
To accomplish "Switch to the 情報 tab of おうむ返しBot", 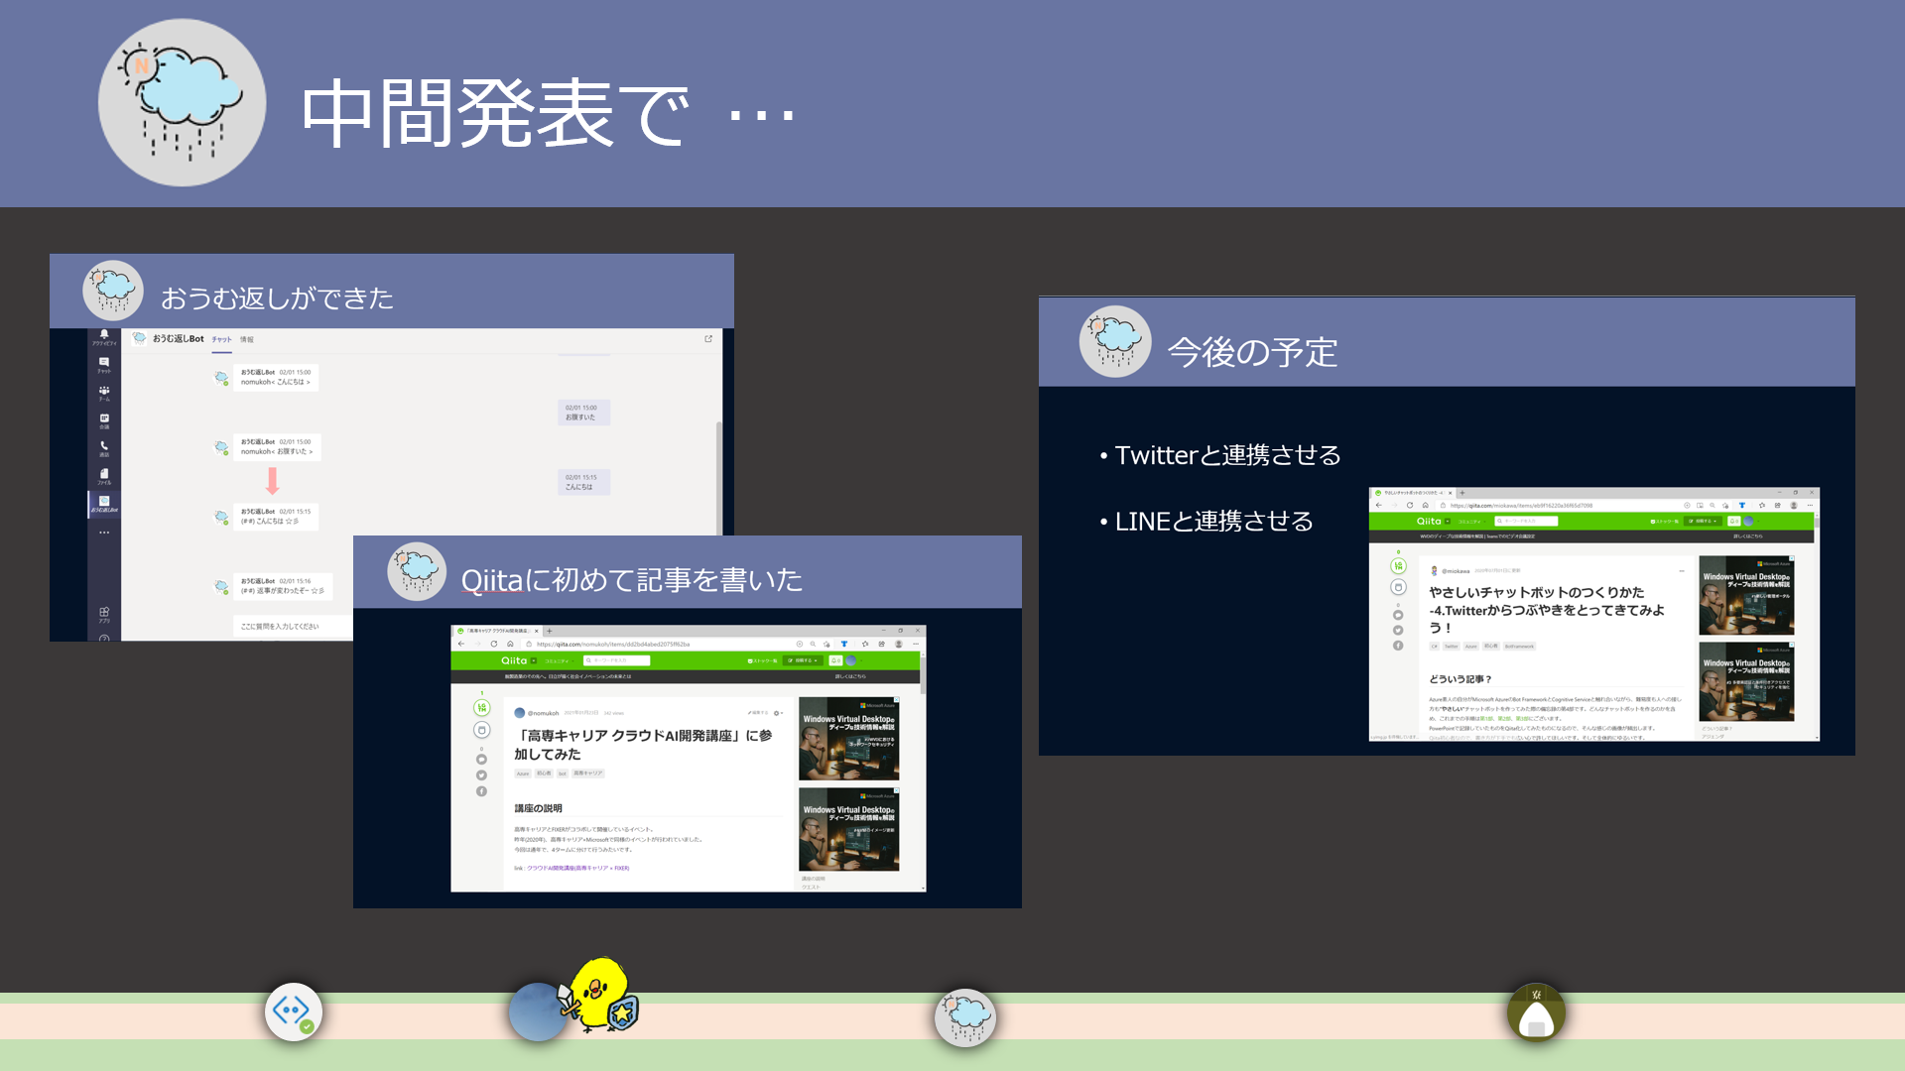I will tap(247, 340).
